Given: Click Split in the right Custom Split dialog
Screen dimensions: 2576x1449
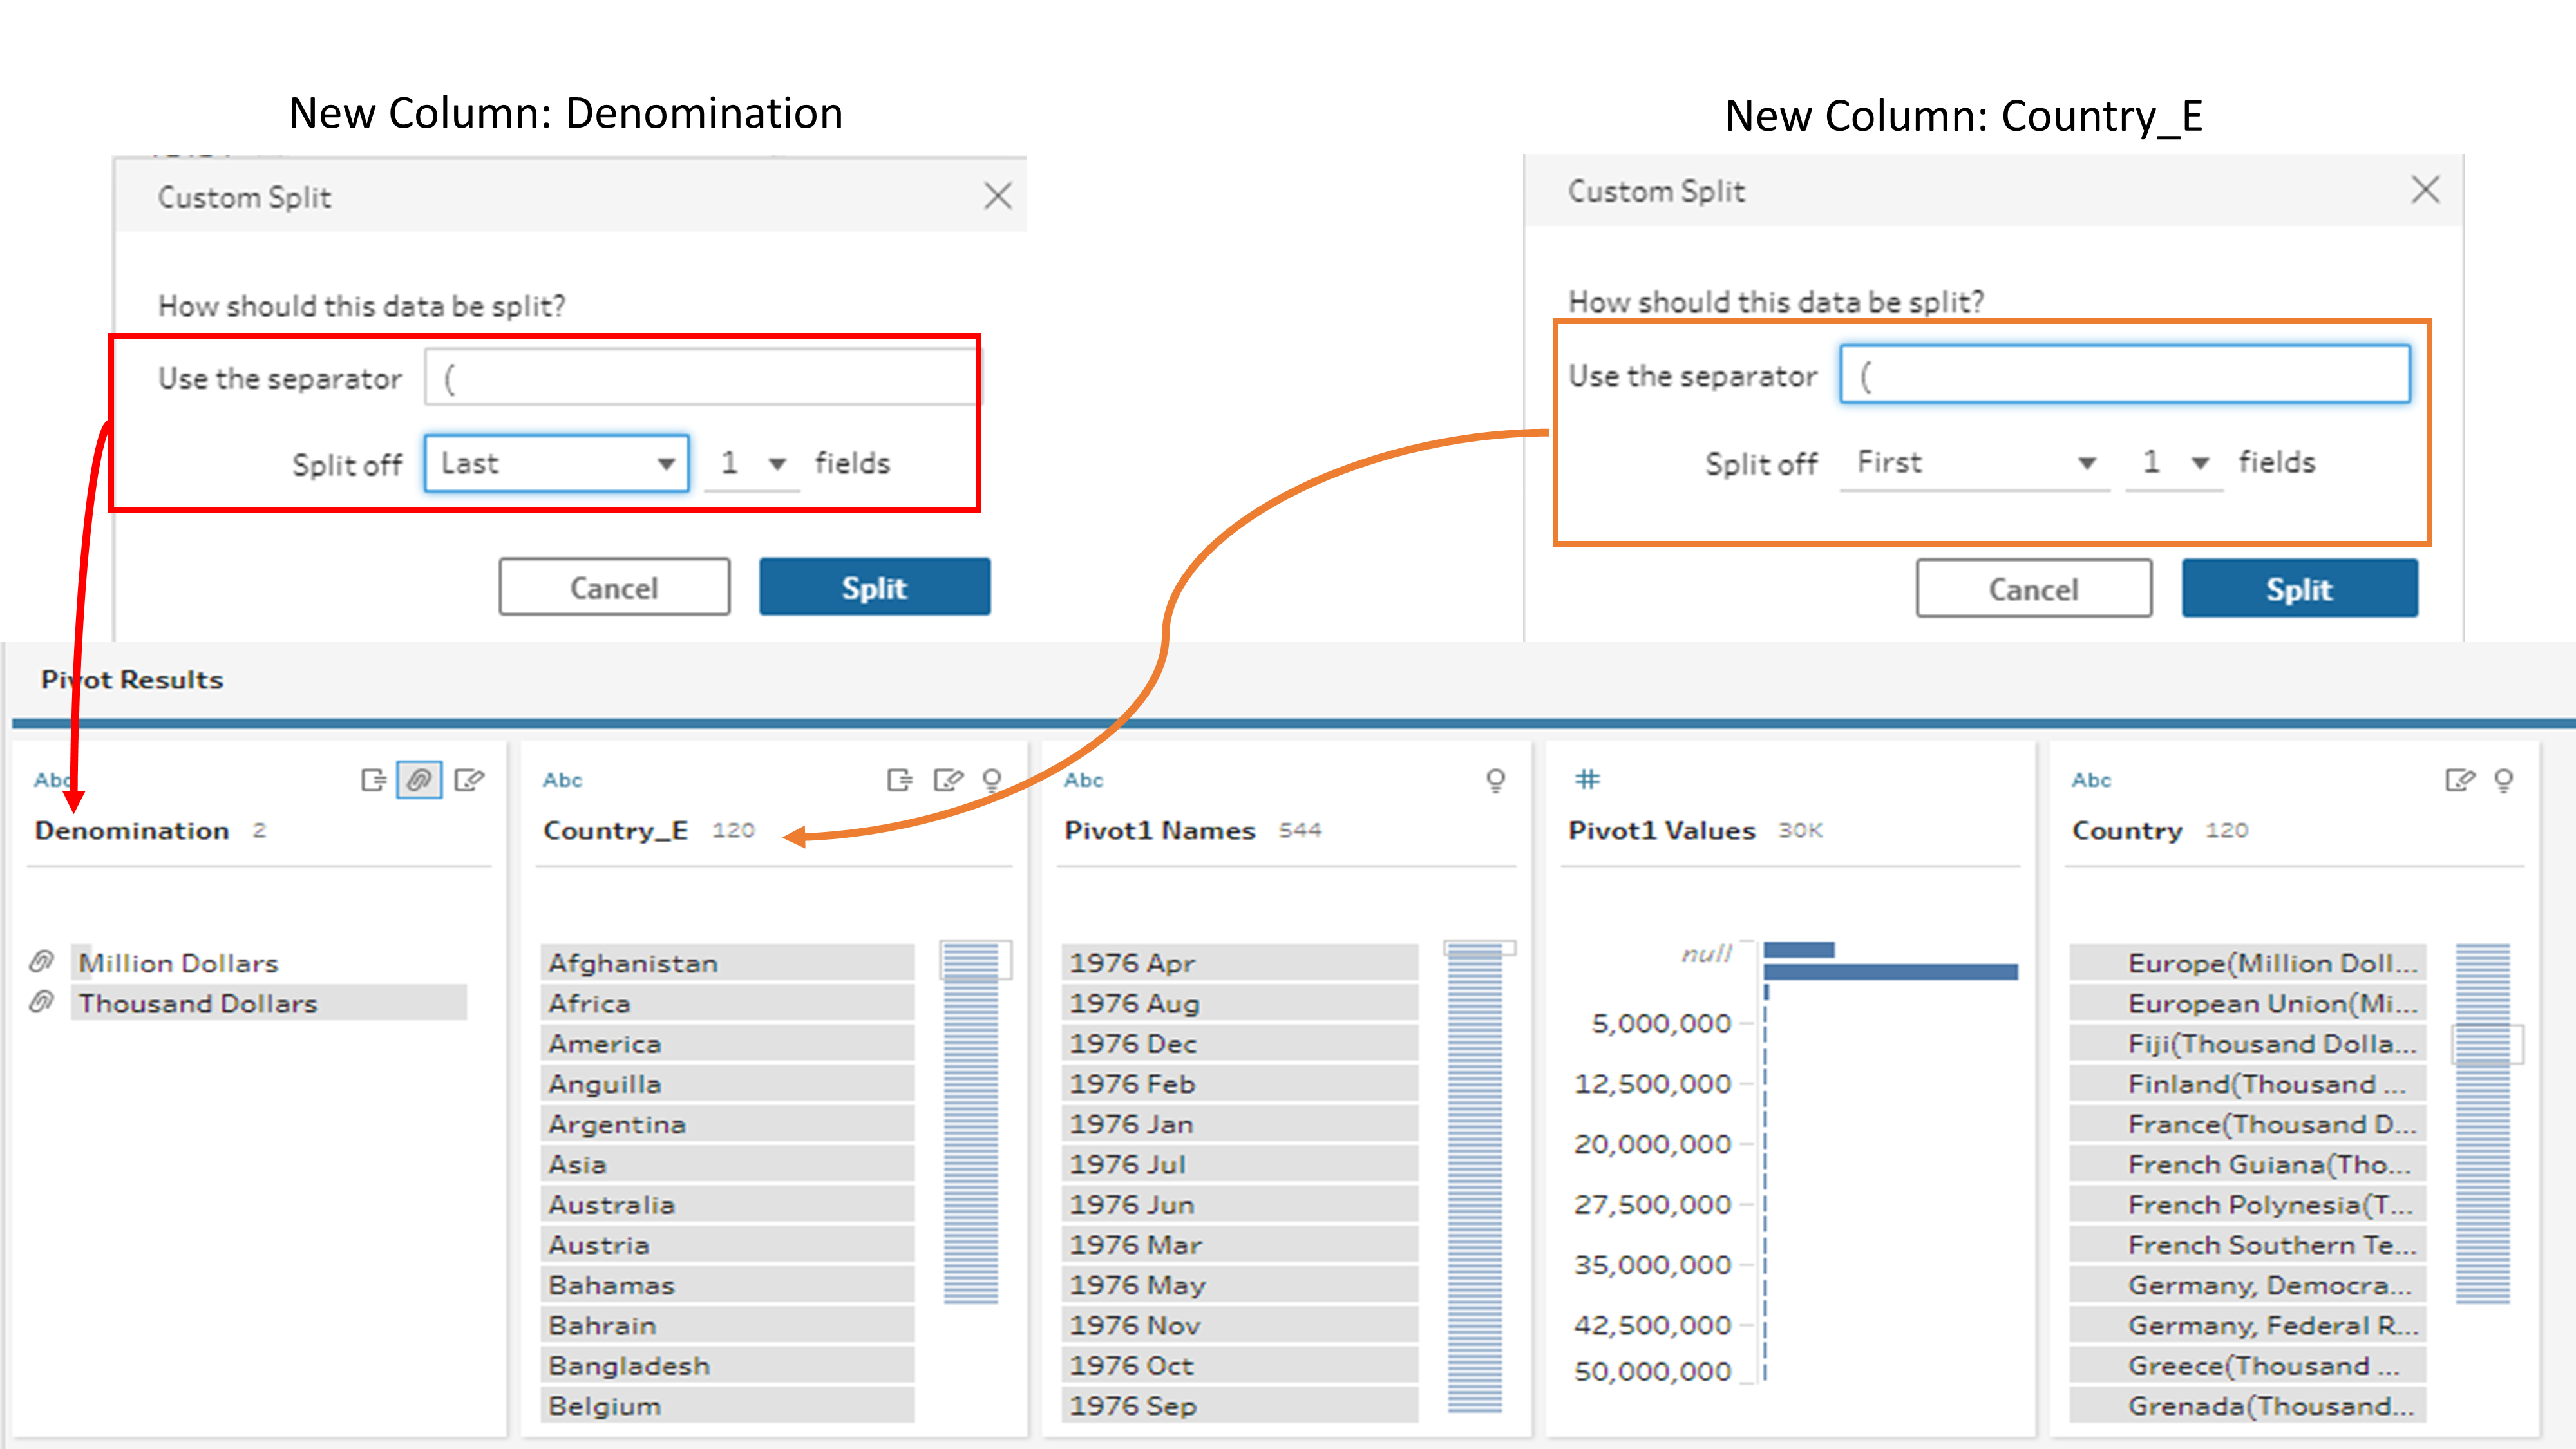Looking at the screenshot, I should [x=2300, y=589].
